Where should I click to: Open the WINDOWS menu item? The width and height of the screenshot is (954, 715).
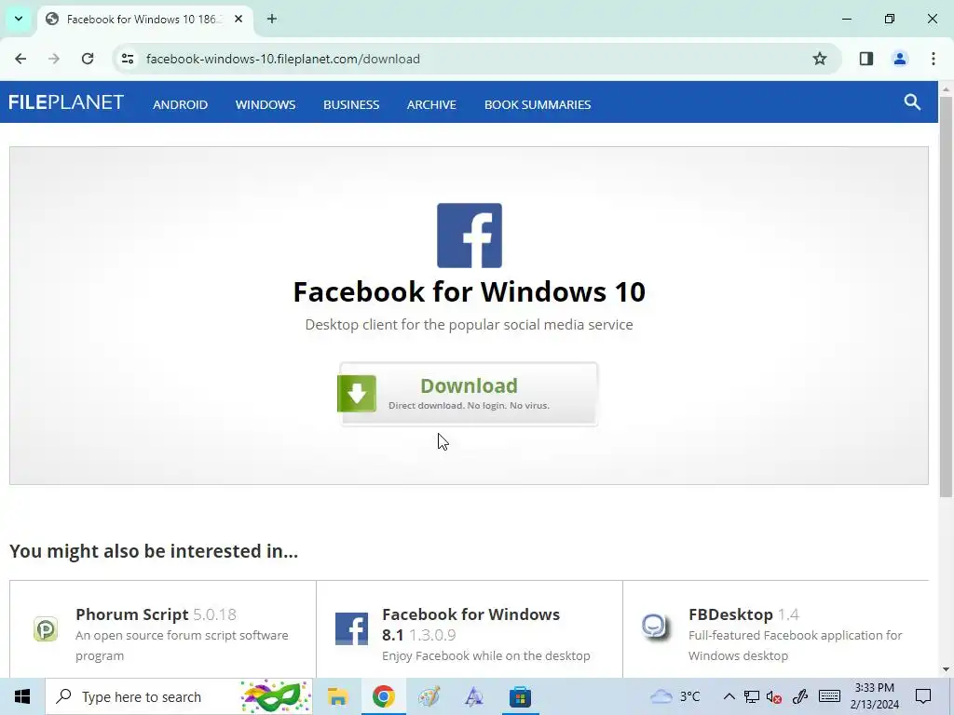(x=266, y=104)
